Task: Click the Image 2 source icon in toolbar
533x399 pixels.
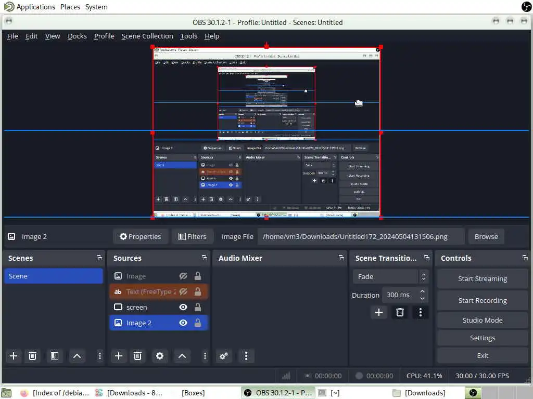Action: click(11, 236)
